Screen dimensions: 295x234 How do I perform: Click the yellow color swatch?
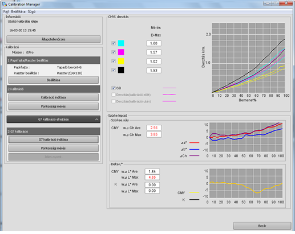[x=121, y=61]
